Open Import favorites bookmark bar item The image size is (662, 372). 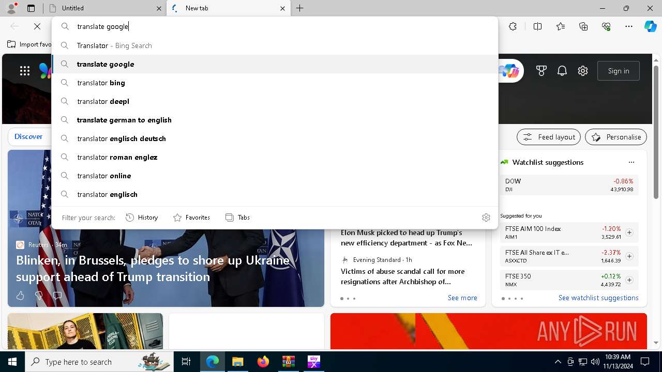(29, 44)
